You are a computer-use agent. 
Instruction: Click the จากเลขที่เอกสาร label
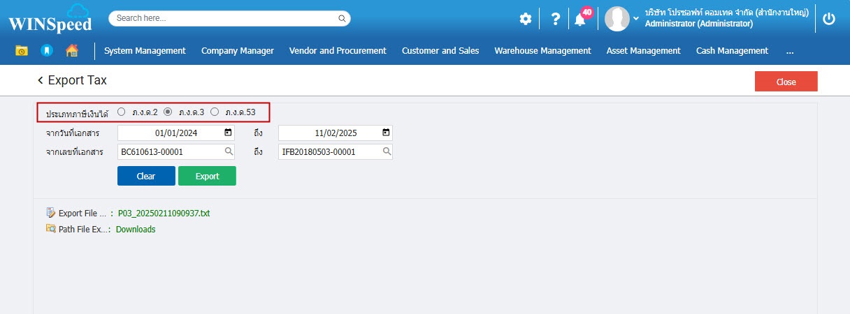[75, 151]
